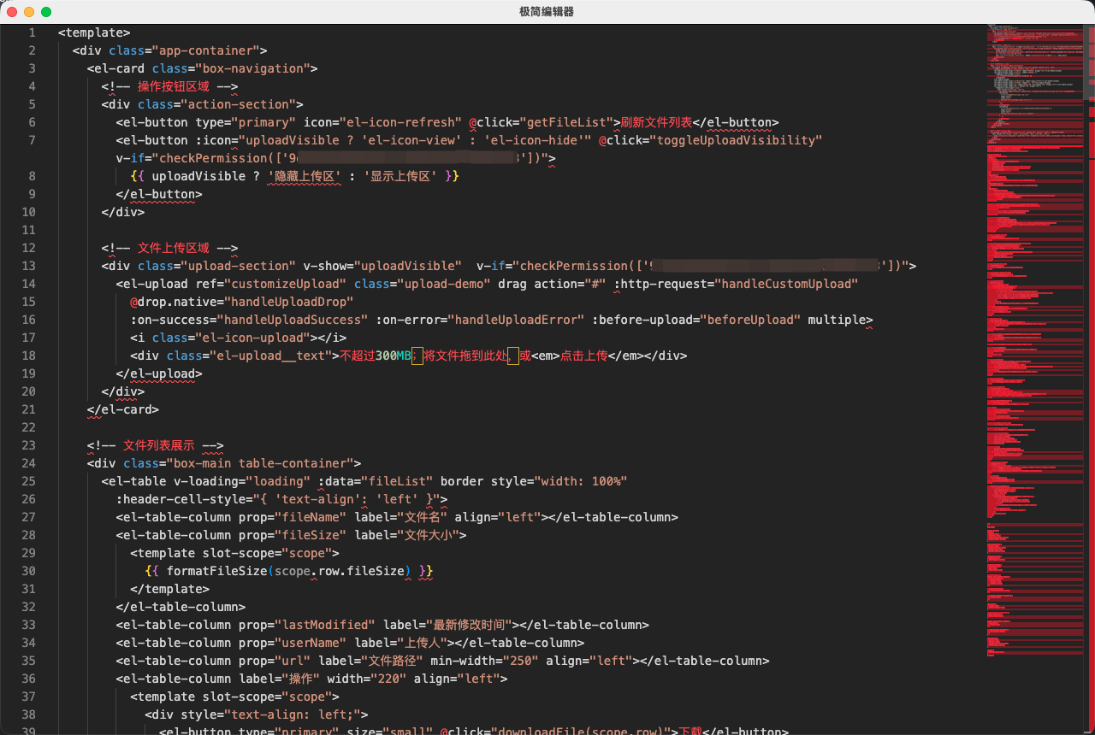Screen dimensions: 1095x735
Task: Click the 刷新文件列表 button label text
Action: [x=656, y=122]
